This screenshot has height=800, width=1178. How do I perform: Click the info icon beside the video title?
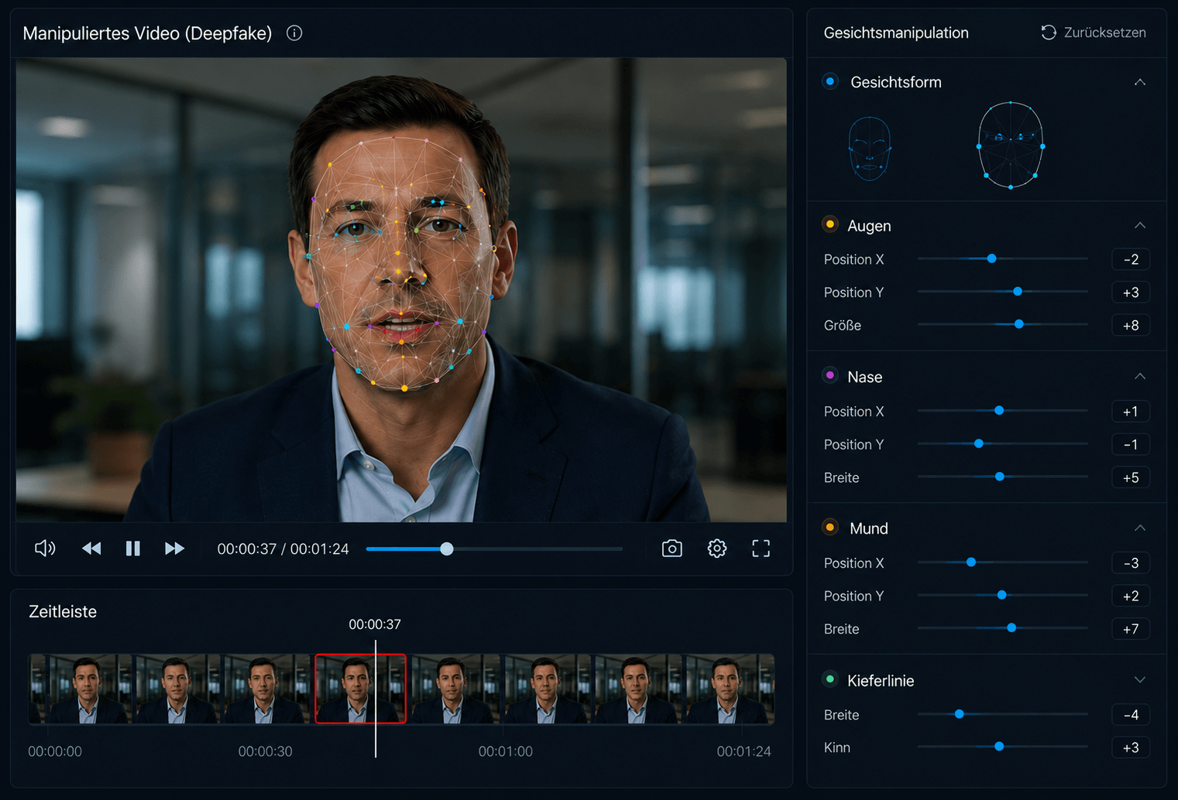click(x=294, y=33)
